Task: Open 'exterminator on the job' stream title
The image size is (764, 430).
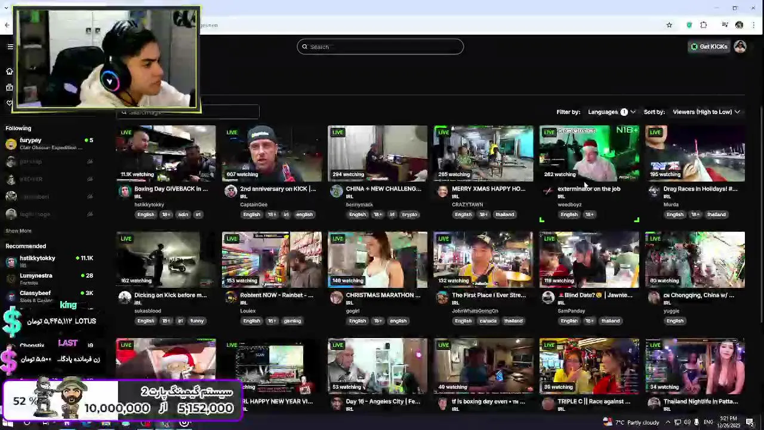Action: pyautogui.click(x=589, y=189)
